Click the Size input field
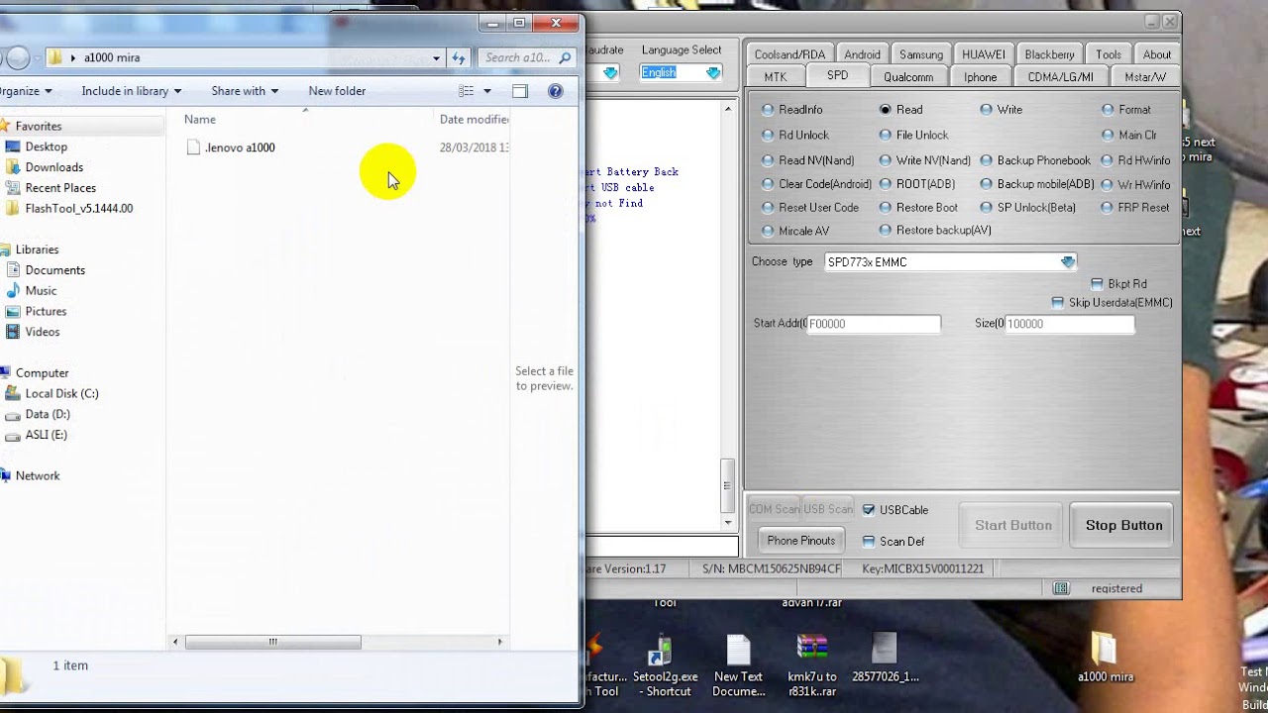Screen dimensions: 1268x713 point(1069,324)
